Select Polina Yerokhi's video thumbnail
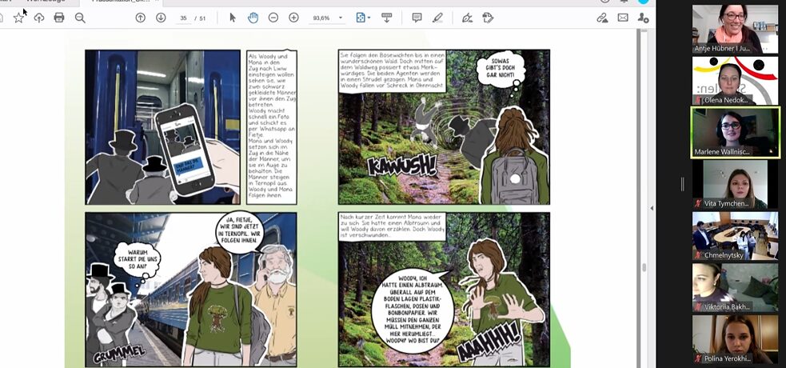The width and height of the screenshot is (786, 368). point(735,339)
